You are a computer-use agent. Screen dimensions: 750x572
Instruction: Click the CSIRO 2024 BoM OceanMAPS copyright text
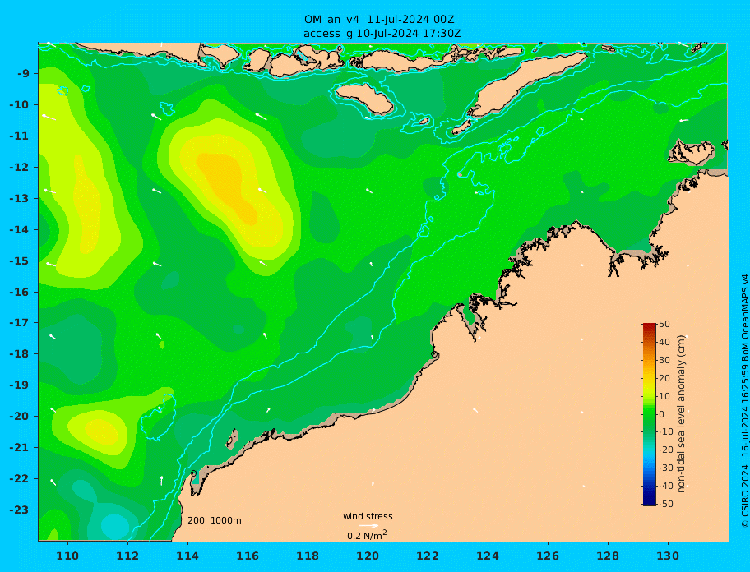click(x=745, y=401)
